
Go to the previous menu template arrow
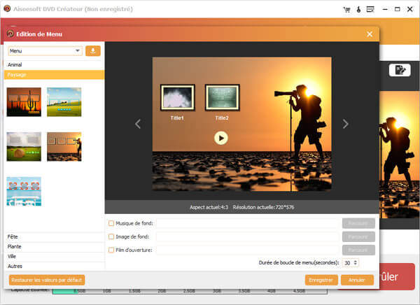click(x=138, y=124)
